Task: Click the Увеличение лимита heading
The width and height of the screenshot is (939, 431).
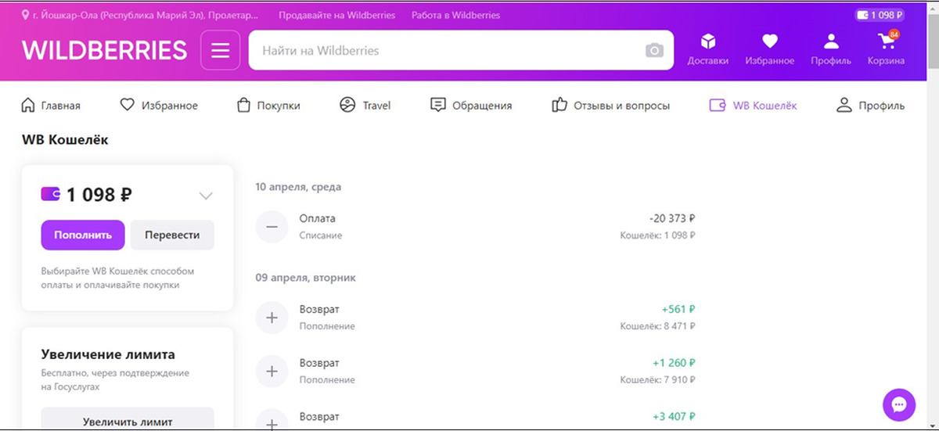Action: click(x=108, y=354)
